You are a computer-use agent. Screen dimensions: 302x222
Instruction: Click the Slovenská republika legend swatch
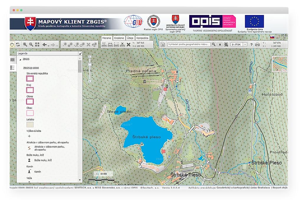(x=30, y=78)
